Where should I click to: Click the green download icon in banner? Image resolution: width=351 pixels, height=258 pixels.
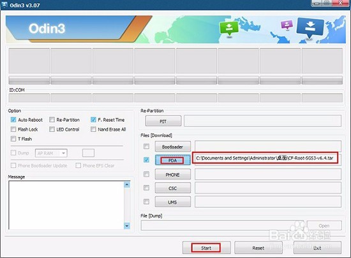pyautogui.click(x=228, y=29)
